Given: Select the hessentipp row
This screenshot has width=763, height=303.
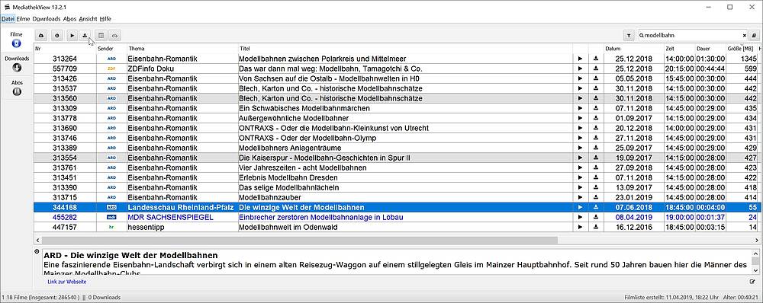Looking at the screenshot, I should [x=395, y=227].
